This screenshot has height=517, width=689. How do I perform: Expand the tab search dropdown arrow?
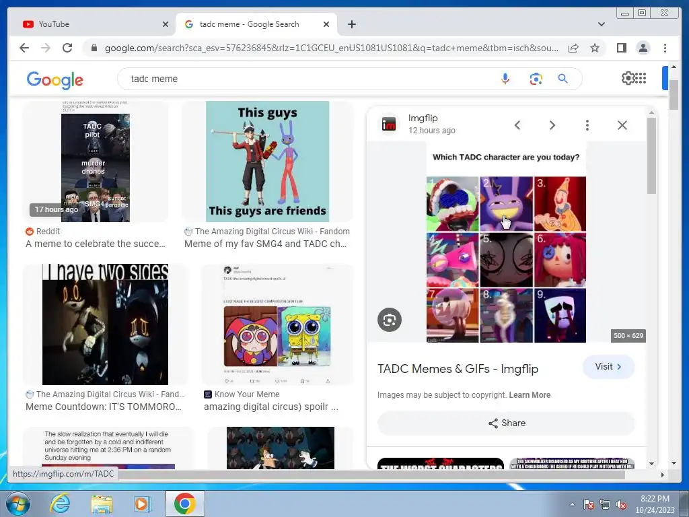tap(601, 24)
